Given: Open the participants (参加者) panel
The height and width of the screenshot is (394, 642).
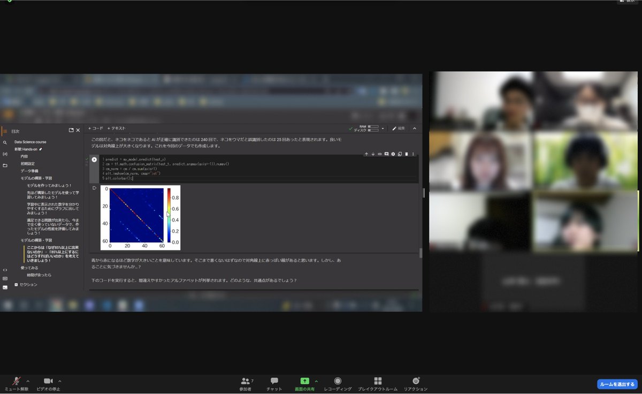Looking at the screenshot, I should [x=246, y=383].
